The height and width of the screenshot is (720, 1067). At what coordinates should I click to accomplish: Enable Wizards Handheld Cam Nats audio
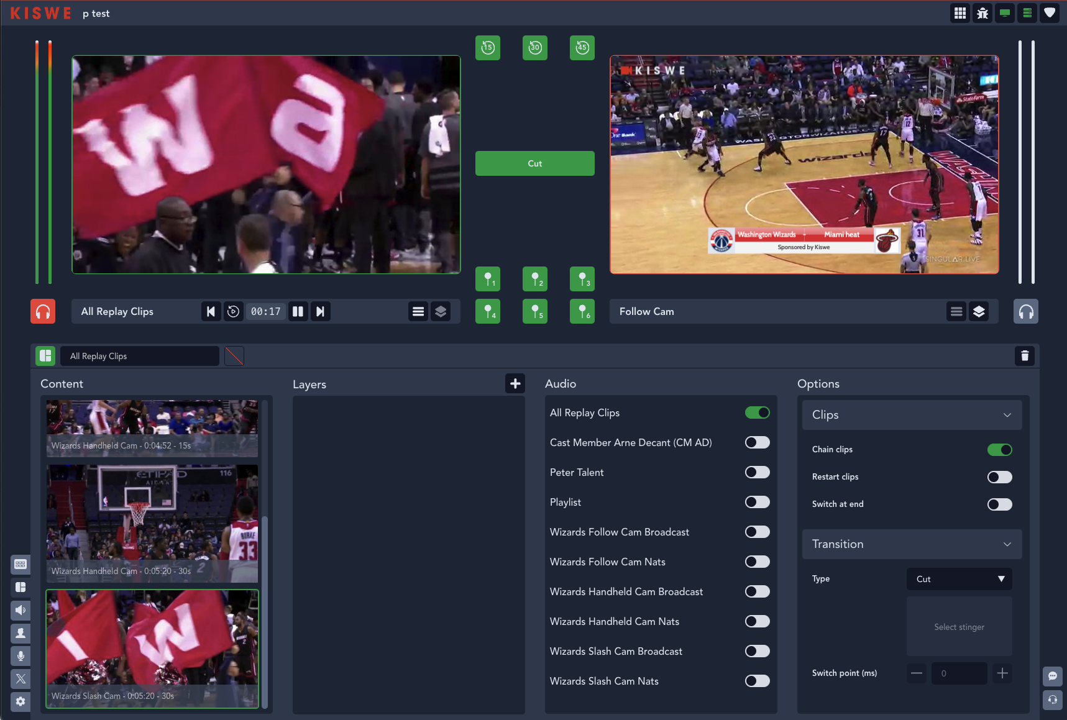(758, 621)
